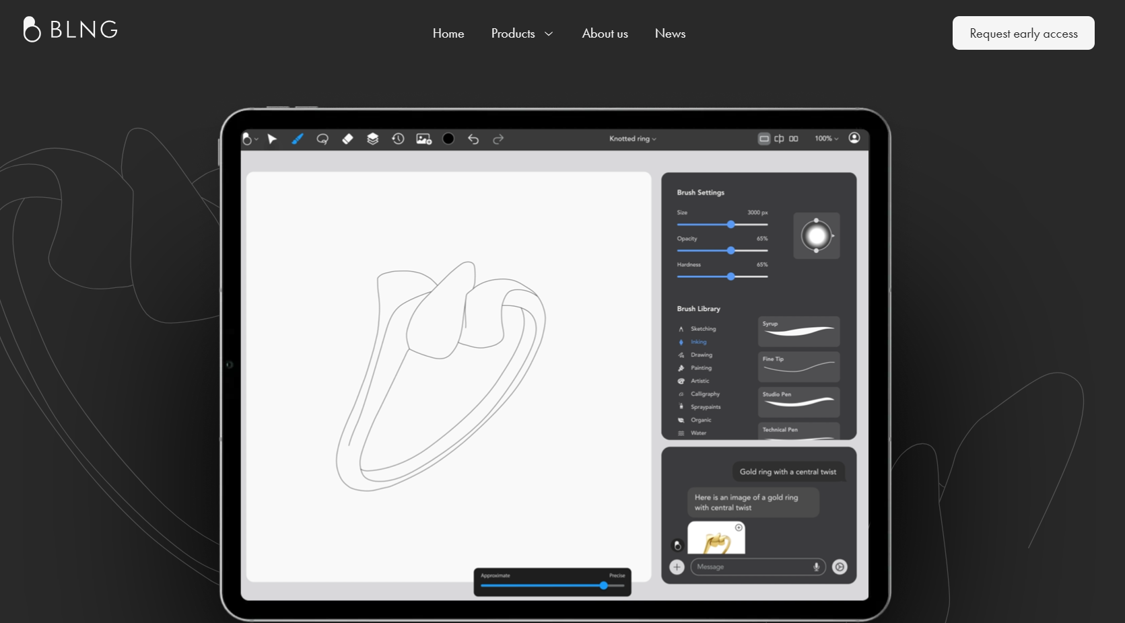Expand the Knotted ring title dropdown
Image resolution: width=1125 pixels, height=623 pixels.
pos(632,139)
